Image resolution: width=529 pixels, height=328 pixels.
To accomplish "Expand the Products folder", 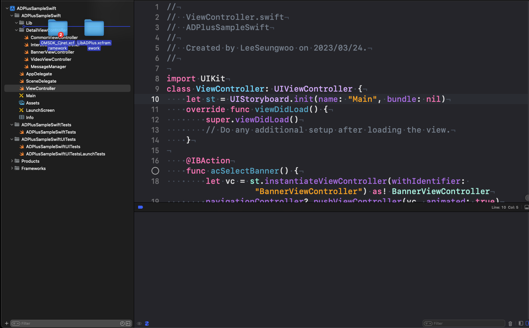I will pyautogui.click(x=12, y=161).
